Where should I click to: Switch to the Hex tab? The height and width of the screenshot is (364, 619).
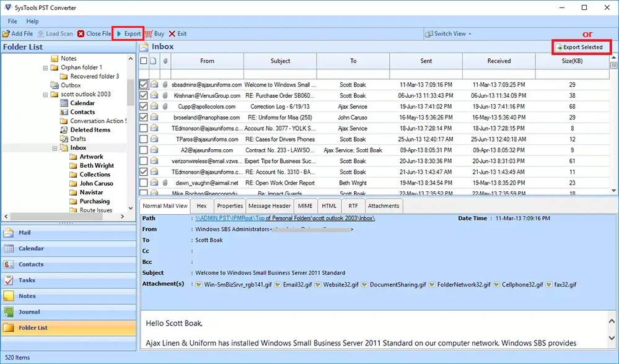pos(202,206)
